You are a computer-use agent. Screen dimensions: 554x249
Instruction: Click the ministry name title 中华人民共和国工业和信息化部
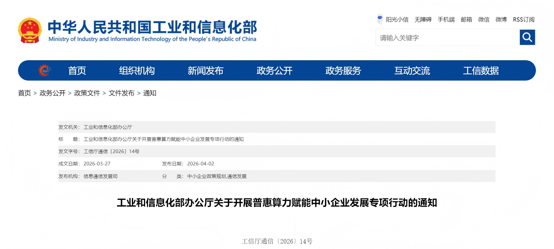point(152,27)
